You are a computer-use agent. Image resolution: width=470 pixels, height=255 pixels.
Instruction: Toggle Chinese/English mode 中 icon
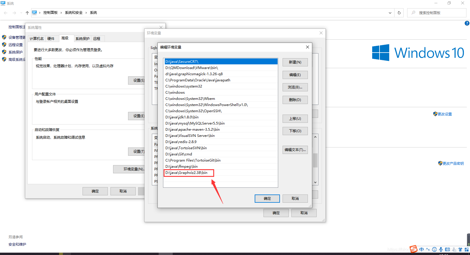422,249
